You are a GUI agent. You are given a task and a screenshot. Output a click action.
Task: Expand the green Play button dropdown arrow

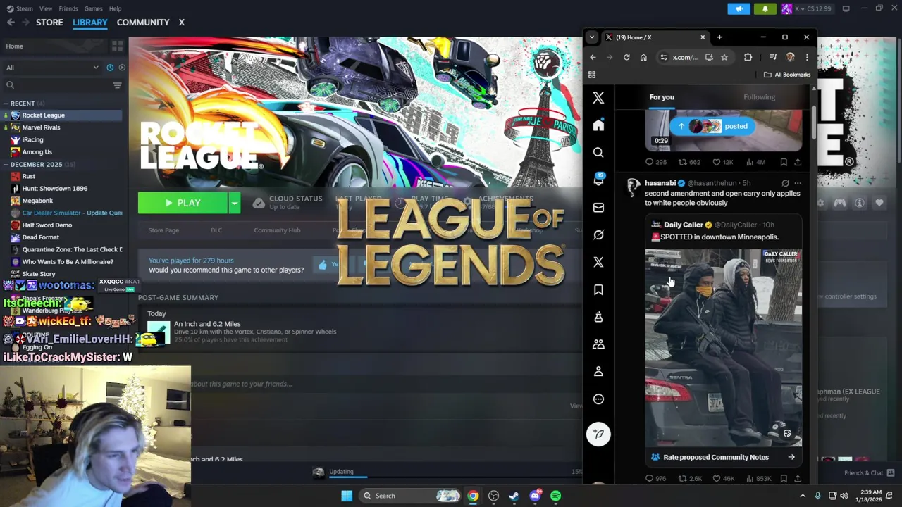[234, 203]
